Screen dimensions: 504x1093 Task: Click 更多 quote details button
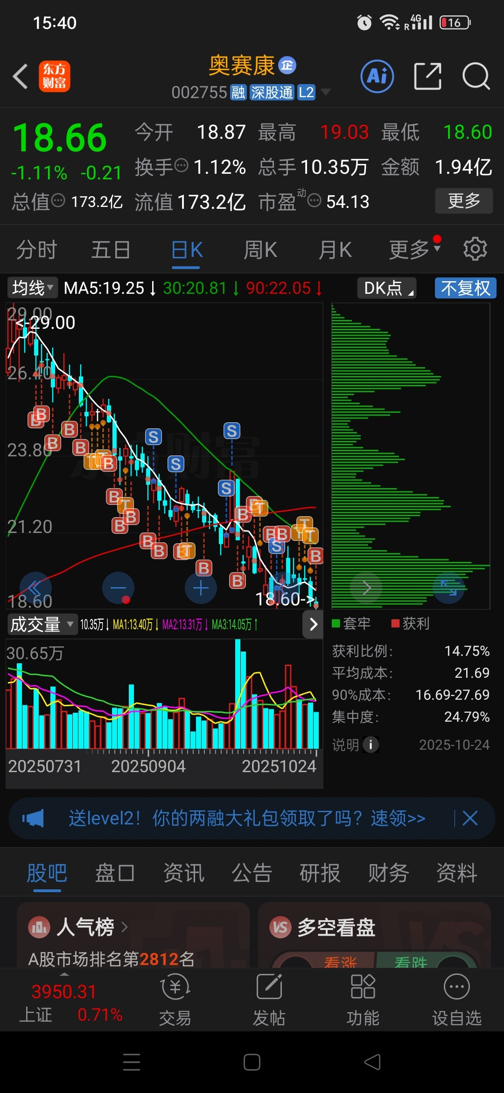(464, 201)
